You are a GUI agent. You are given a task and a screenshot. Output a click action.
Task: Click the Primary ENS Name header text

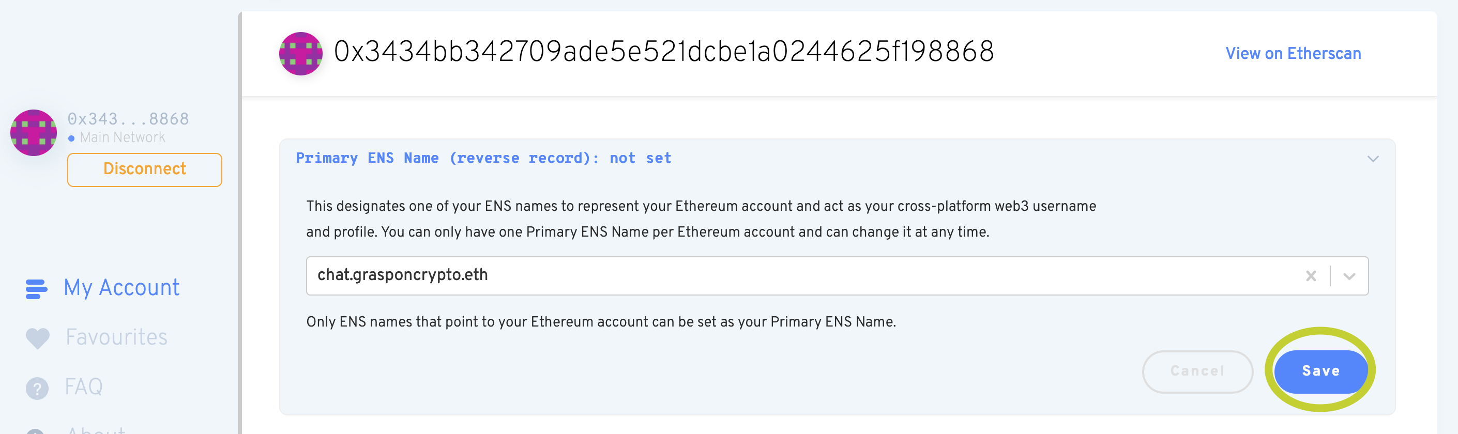484,158
